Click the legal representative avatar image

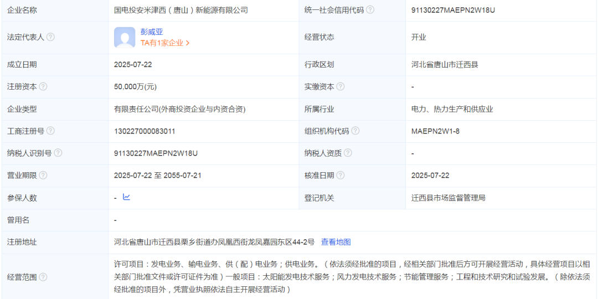125,37
